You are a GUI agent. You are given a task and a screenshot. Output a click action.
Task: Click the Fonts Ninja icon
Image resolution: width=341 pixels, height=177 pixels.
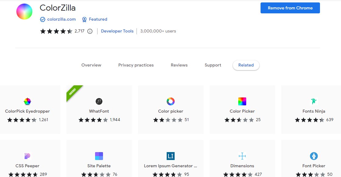click(314, 101)
